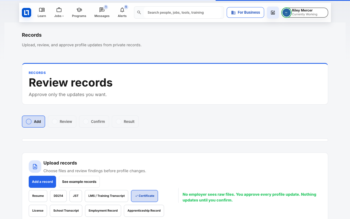Screen dimensions: 350x219
Task: Toggle the License record type
Action: pyautogui.click(x=38, y=211)
